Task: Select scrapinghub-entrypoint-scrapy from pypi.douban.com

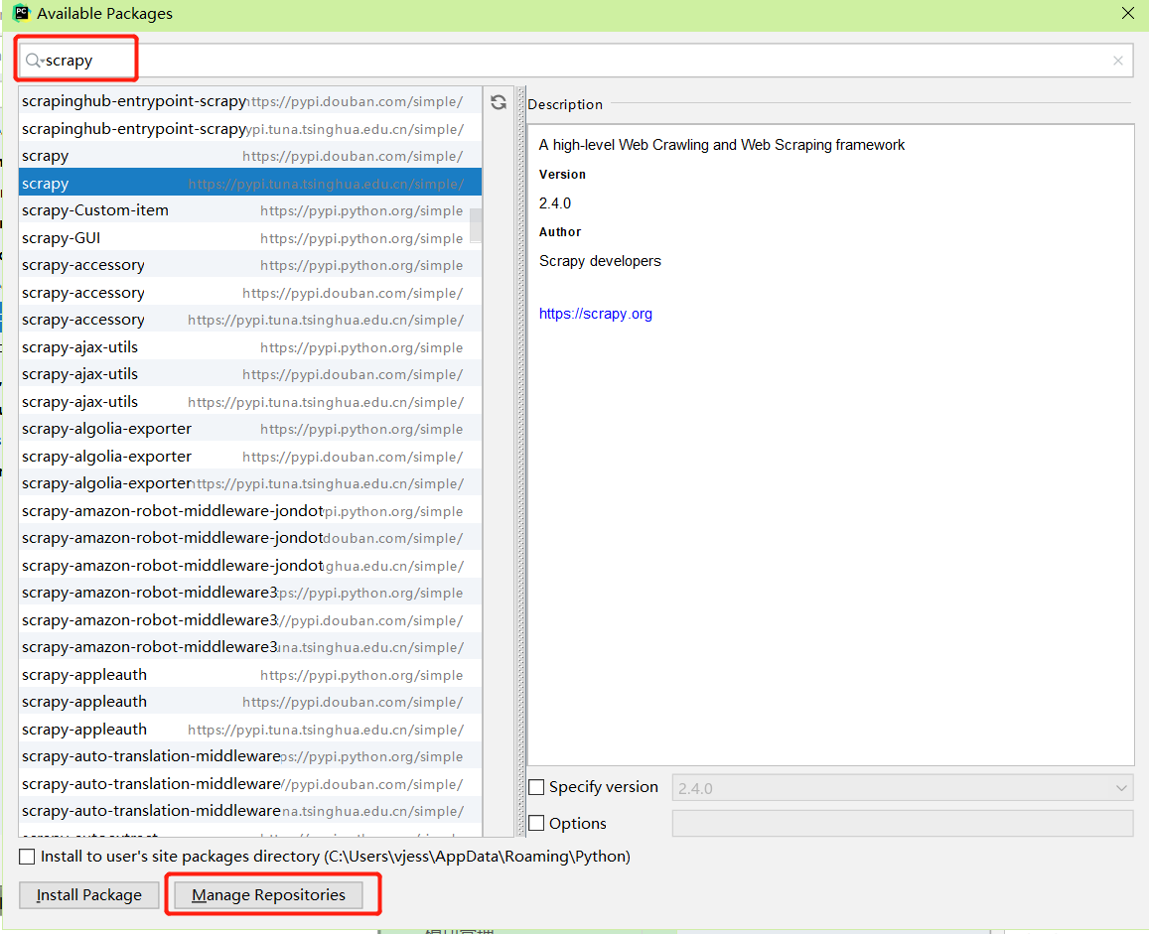Action: 250,101
